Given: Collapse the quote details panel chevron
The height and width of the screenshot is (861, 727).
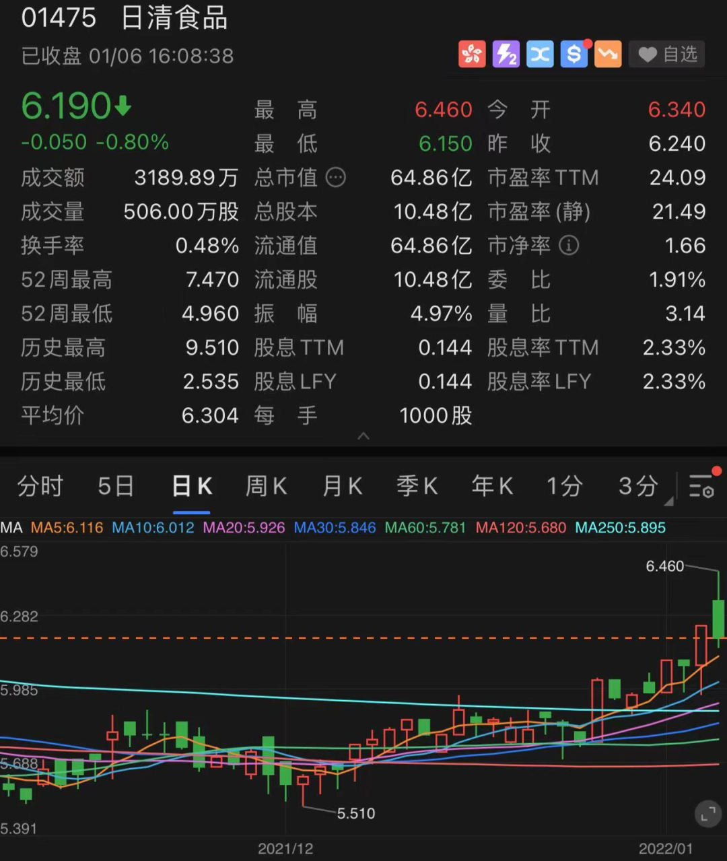Looking at the screenshot, I should point(363,436).
